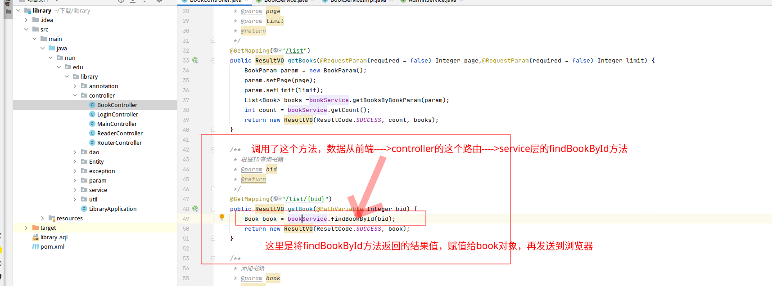Click the return statement on line 50

[x=327, y=228]
